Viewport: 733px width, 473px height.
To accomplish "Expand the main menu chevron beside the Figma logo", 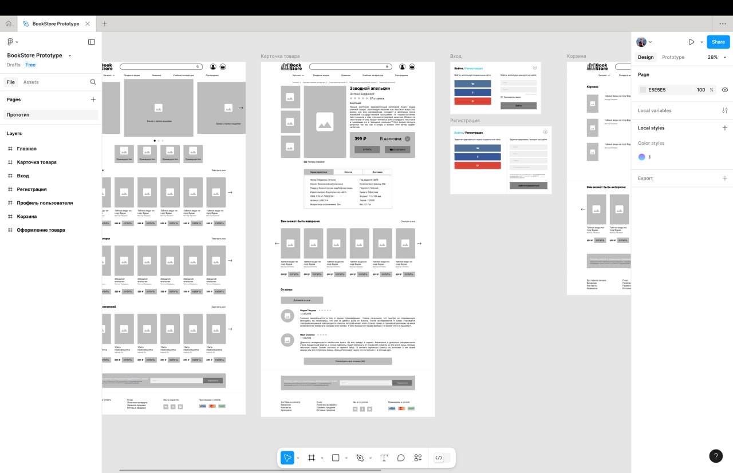I will click(17, 42).
